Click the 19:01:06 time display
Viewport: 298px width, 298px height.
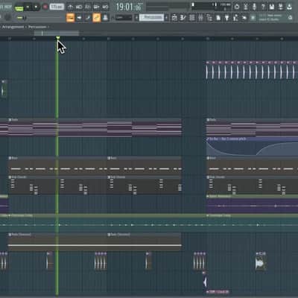(x=129, y=7)
